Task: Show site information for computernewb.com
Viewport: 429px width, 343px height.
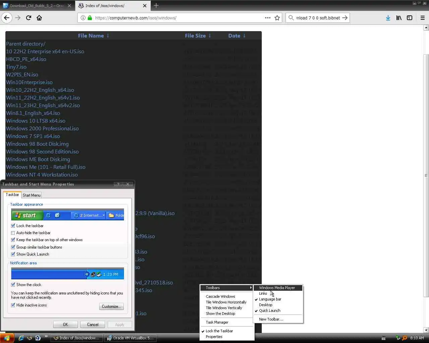Action: pos(83,18)
